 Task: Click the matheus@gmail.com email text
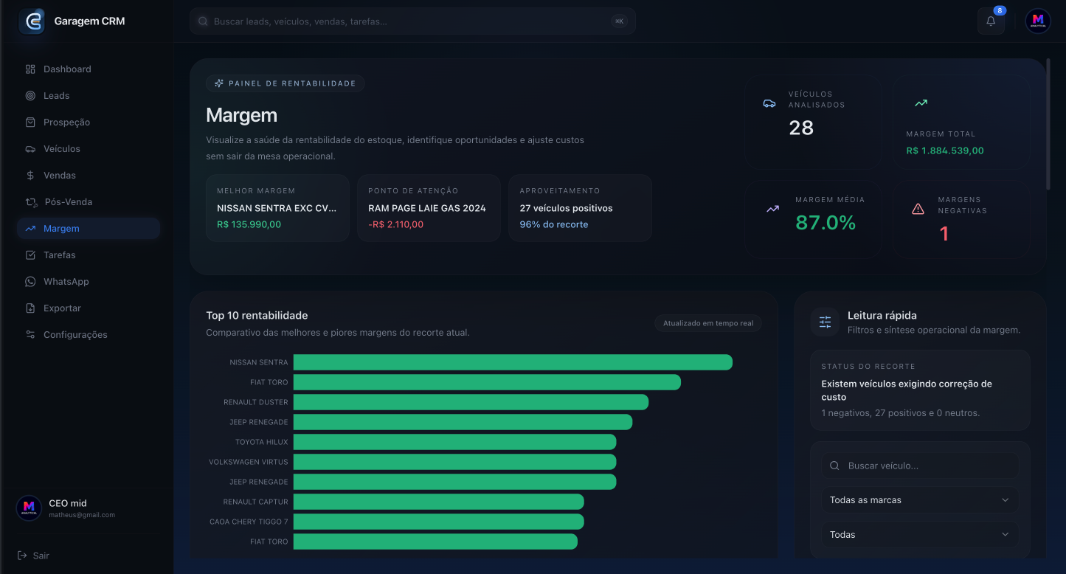click(82, 515)
